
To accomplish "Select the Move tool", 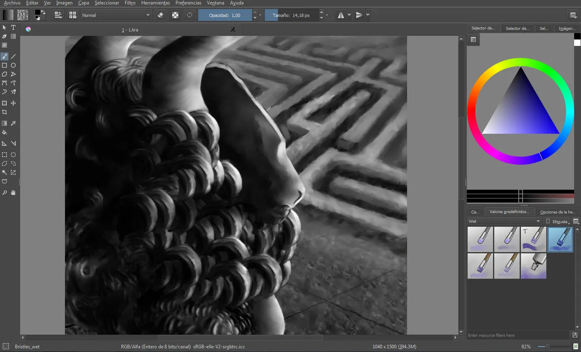I will [13, 103].
